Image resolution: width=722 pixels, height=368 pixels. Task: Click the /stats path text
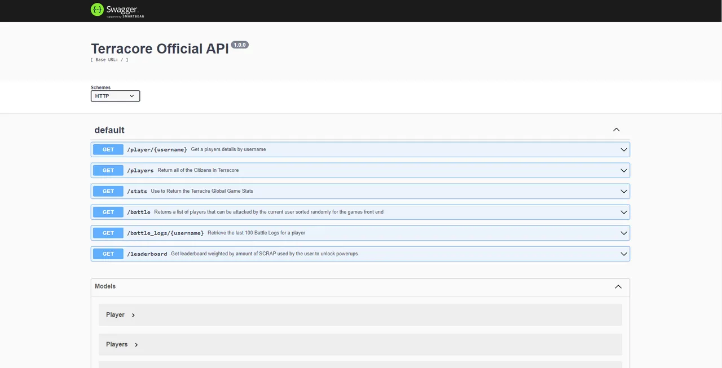[137, 192]
